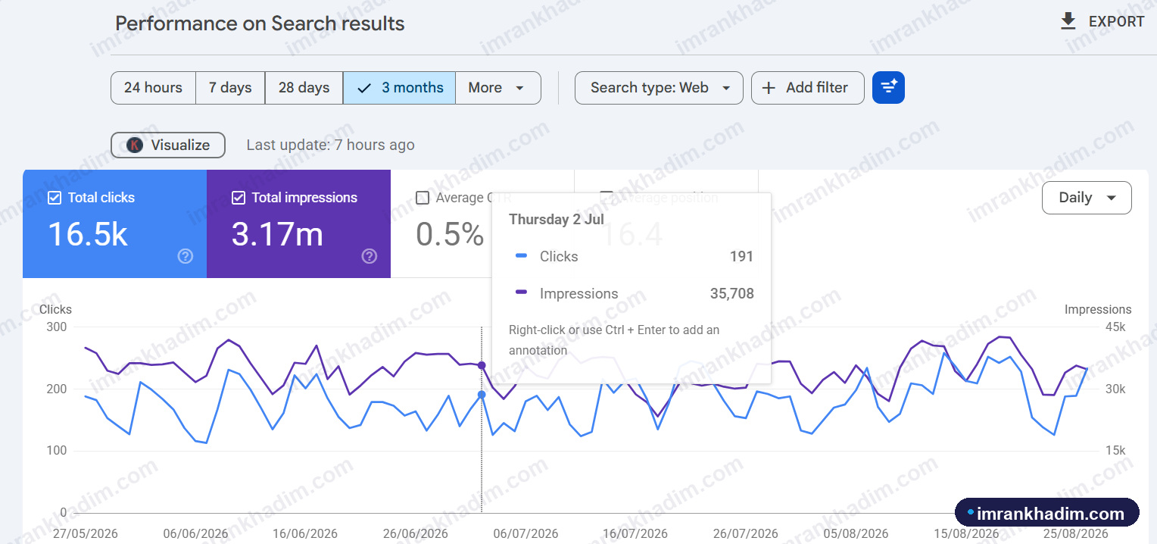Image resolution: width=1157 pixels, height=544 pixels.
Task: Open the Search type: Web dropdown
Action: (x=659, y=88)
